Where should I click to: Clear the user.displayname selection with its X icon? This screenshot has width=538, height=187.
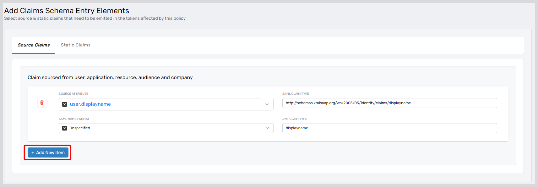pyautogui.click(x=64, y=104)
